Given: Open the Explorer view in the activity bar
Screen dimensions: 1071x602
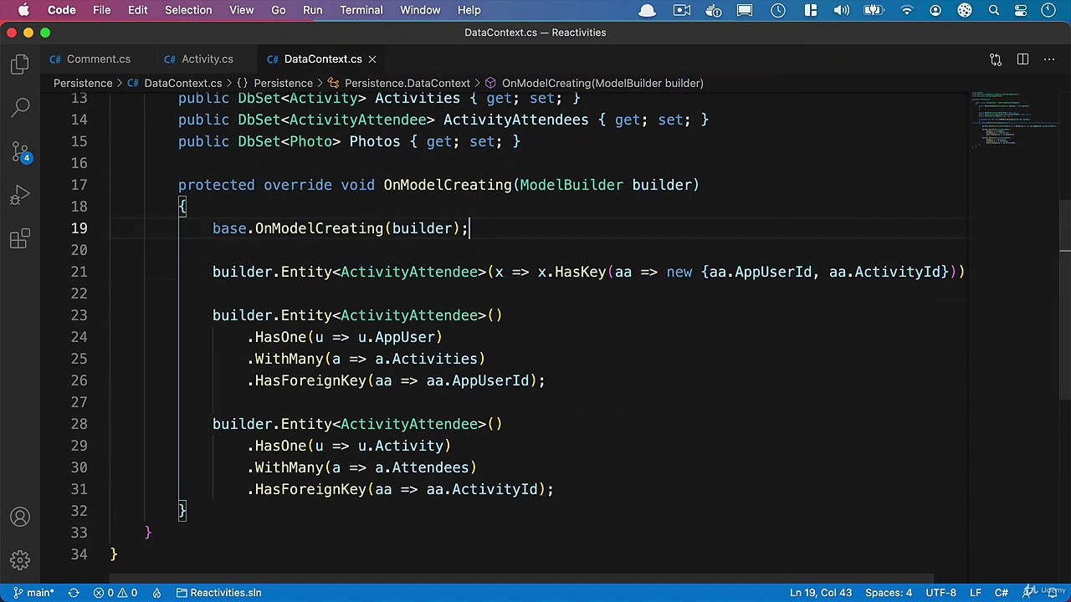Looking at the screenshot, I should point(20,64).
